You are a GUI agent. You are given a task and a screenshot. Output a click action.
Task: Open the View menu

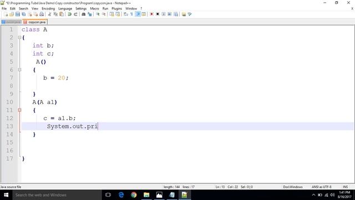(x=34, y=9)
